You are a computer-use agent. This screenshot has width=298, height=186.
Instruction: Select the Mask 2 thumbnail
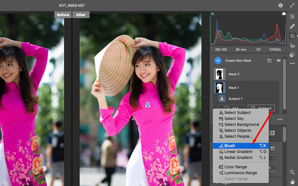pos(220,74)
